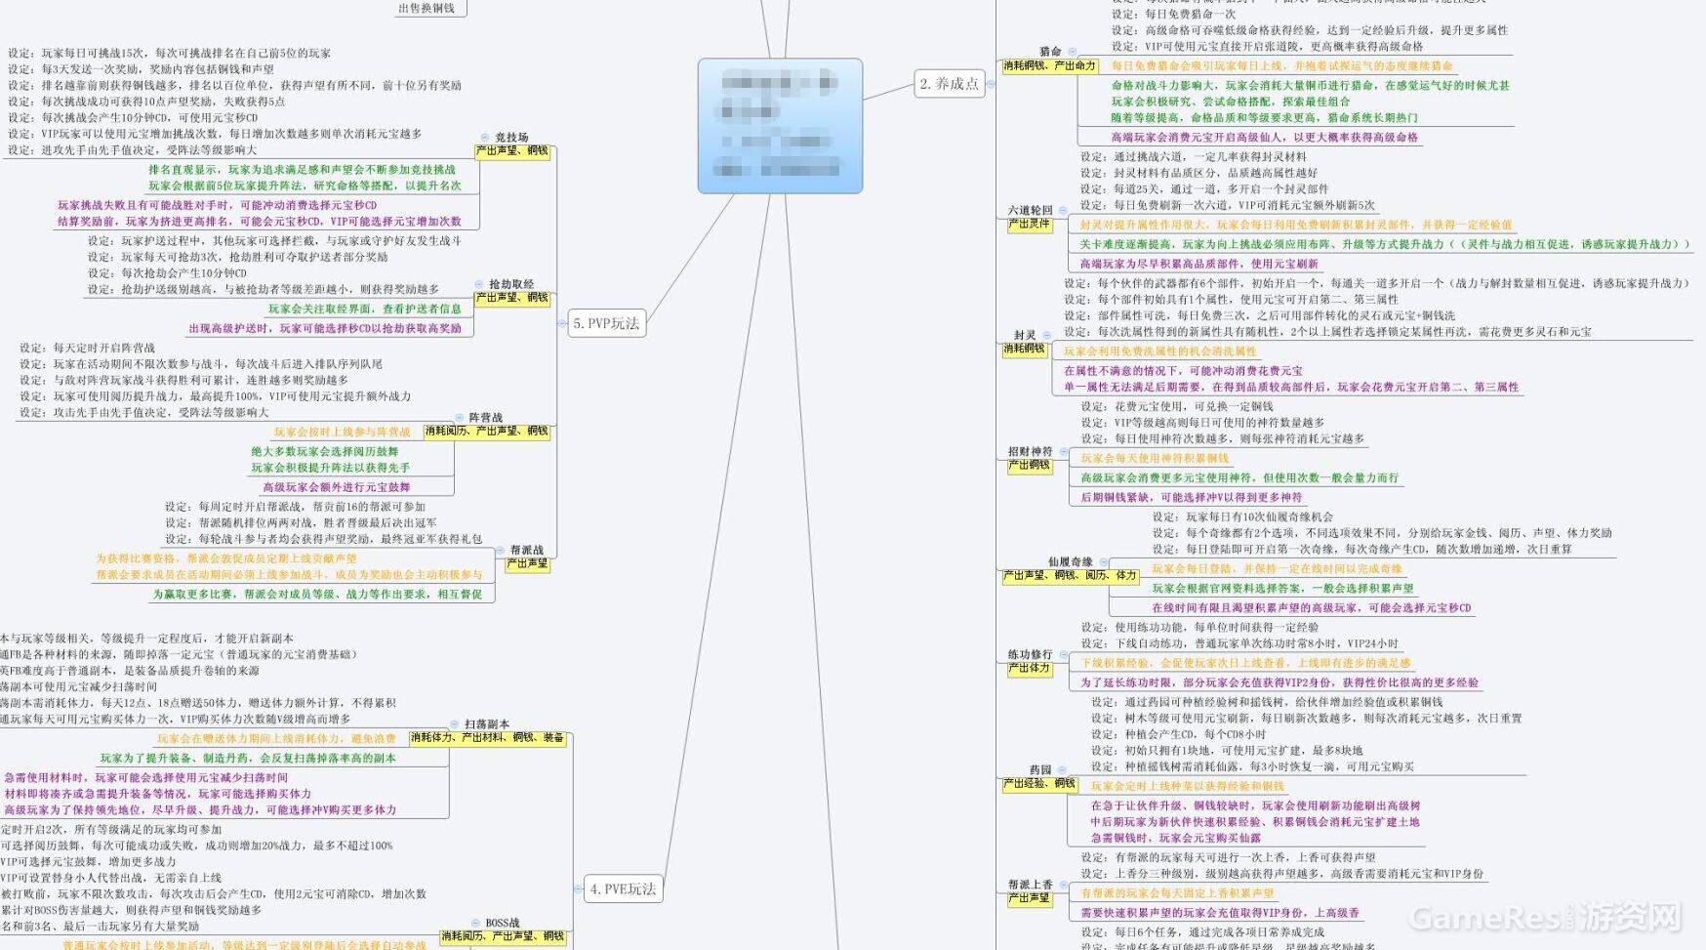Select the 帮派上香 subtopic

[x=1031, y=885]
